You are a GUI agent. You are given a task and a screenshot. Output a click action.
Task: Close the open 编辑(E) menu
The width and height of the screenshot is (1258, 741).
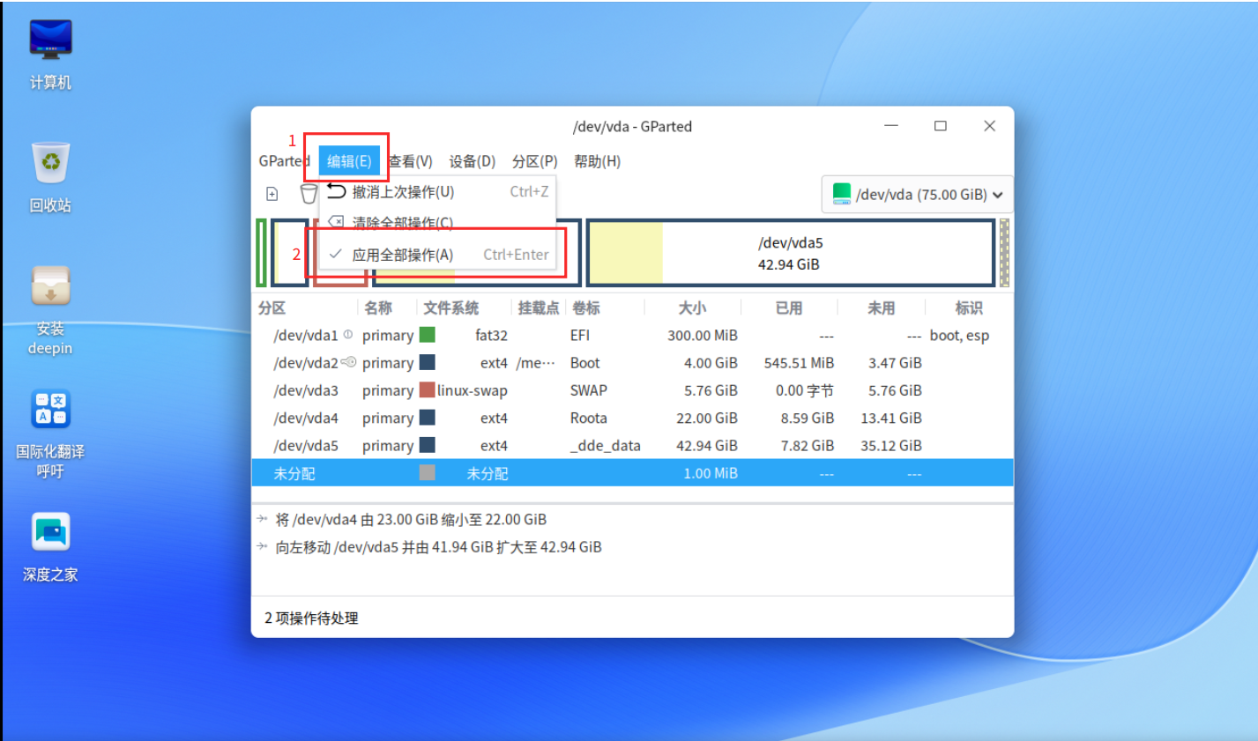click(349, 161)
